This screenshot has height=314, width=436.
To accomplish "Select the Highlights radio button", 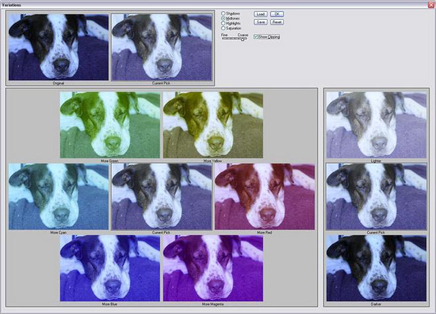I will click(x=223, y=23).
